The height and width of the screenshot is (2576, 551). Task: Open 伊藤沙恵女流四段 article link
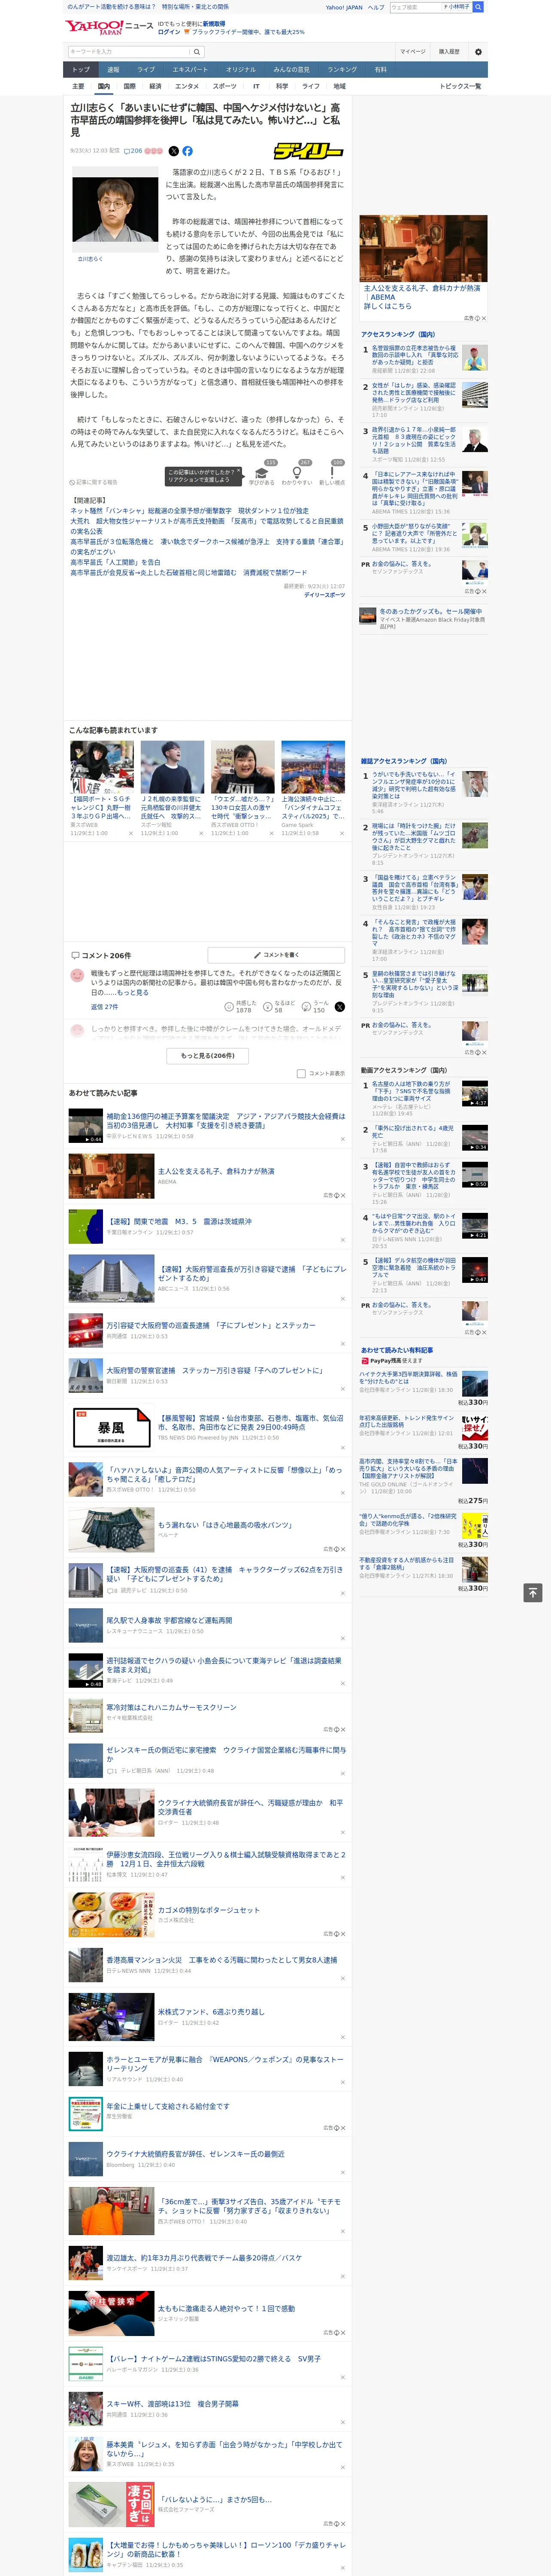tap(226, 1859)
